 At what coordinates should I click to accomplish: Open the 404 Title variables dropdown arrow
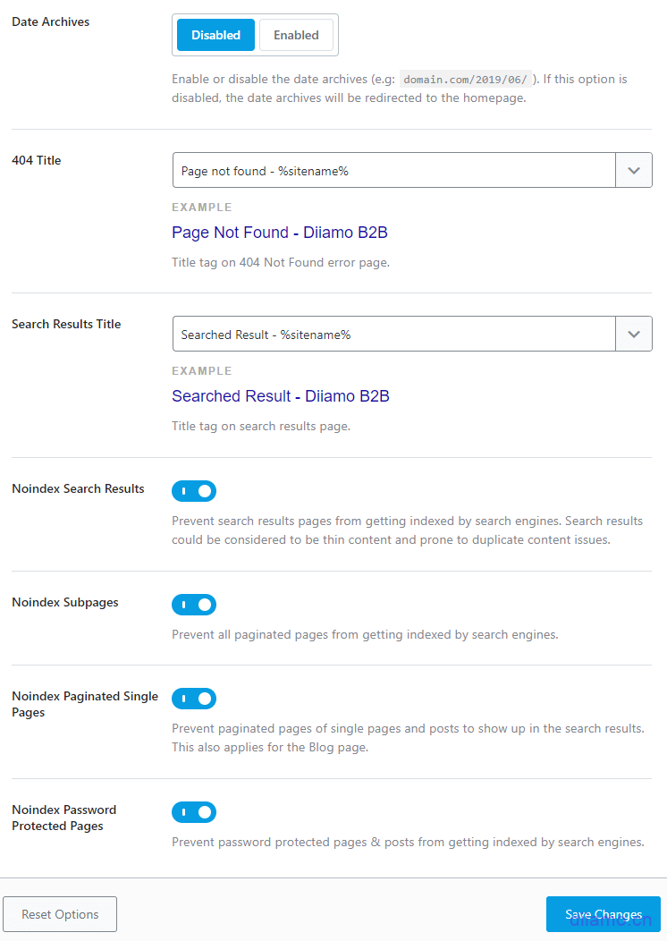634,170
